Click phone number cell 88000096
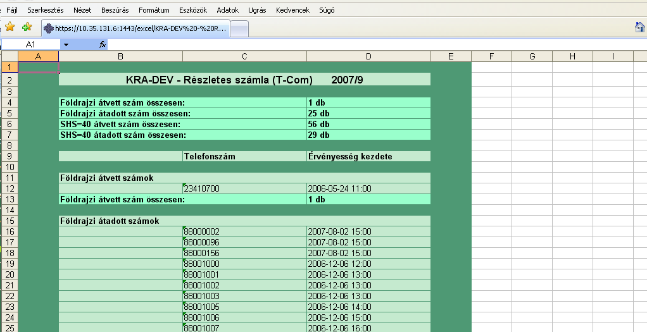The image size is (647, 332). [x=244, y=242]
